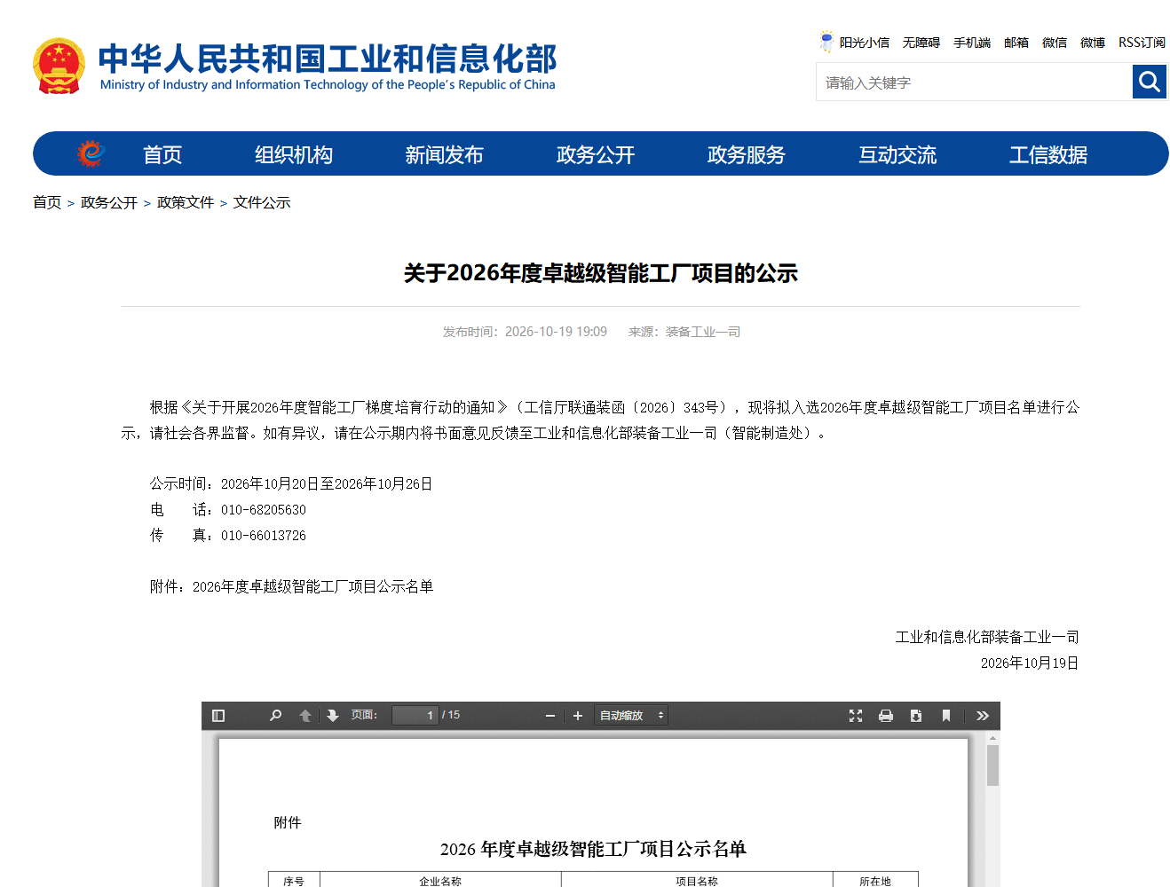Click the PDF viewer vertical scrollbar thumb

[x=992, y=765]
